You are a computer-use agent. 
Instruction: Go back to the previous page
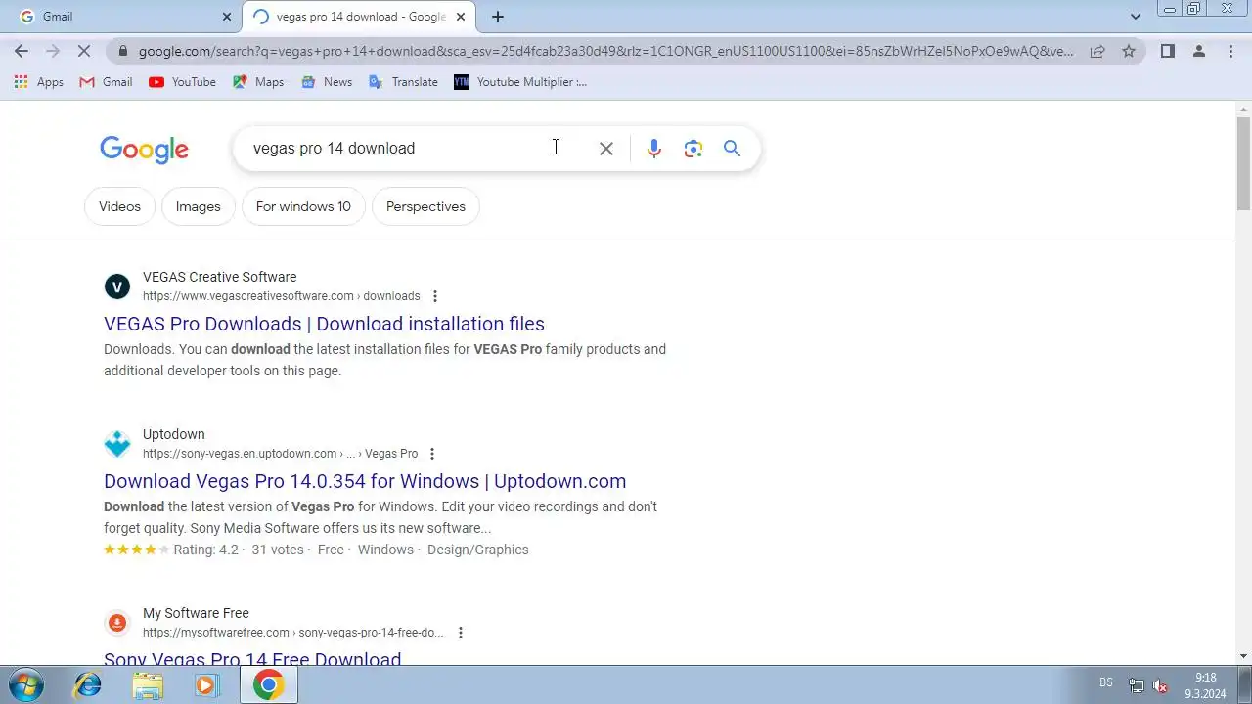[22, 51]
